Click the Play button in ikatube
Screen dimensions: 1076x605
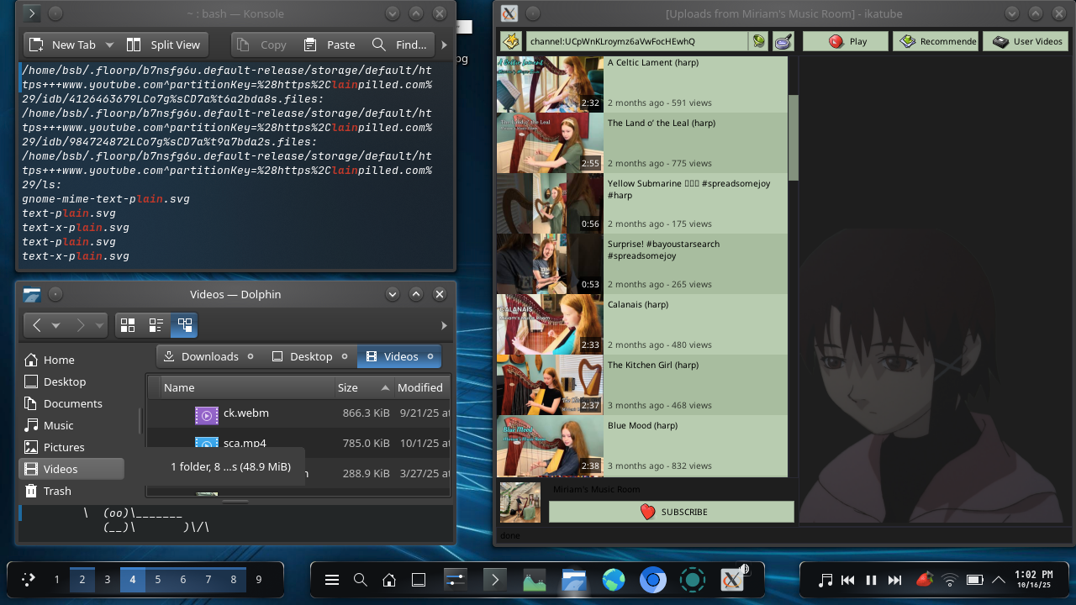[846, 41]
